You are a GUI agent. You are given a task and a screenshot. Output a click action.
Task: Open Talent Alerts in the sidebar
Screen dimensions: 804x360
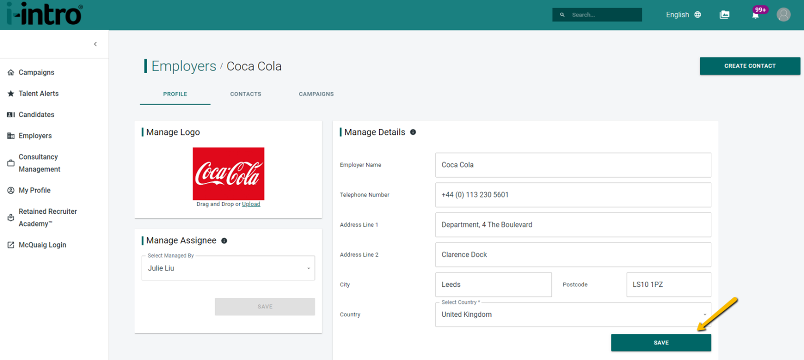[x=39, y=94]
